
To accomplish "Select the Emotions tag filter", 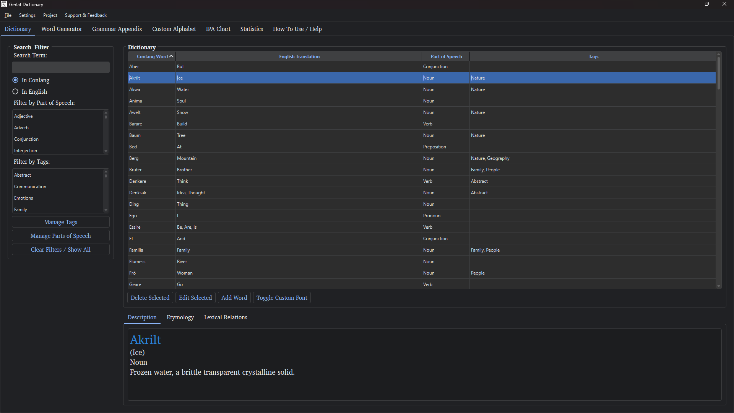I will click(58, 198).
